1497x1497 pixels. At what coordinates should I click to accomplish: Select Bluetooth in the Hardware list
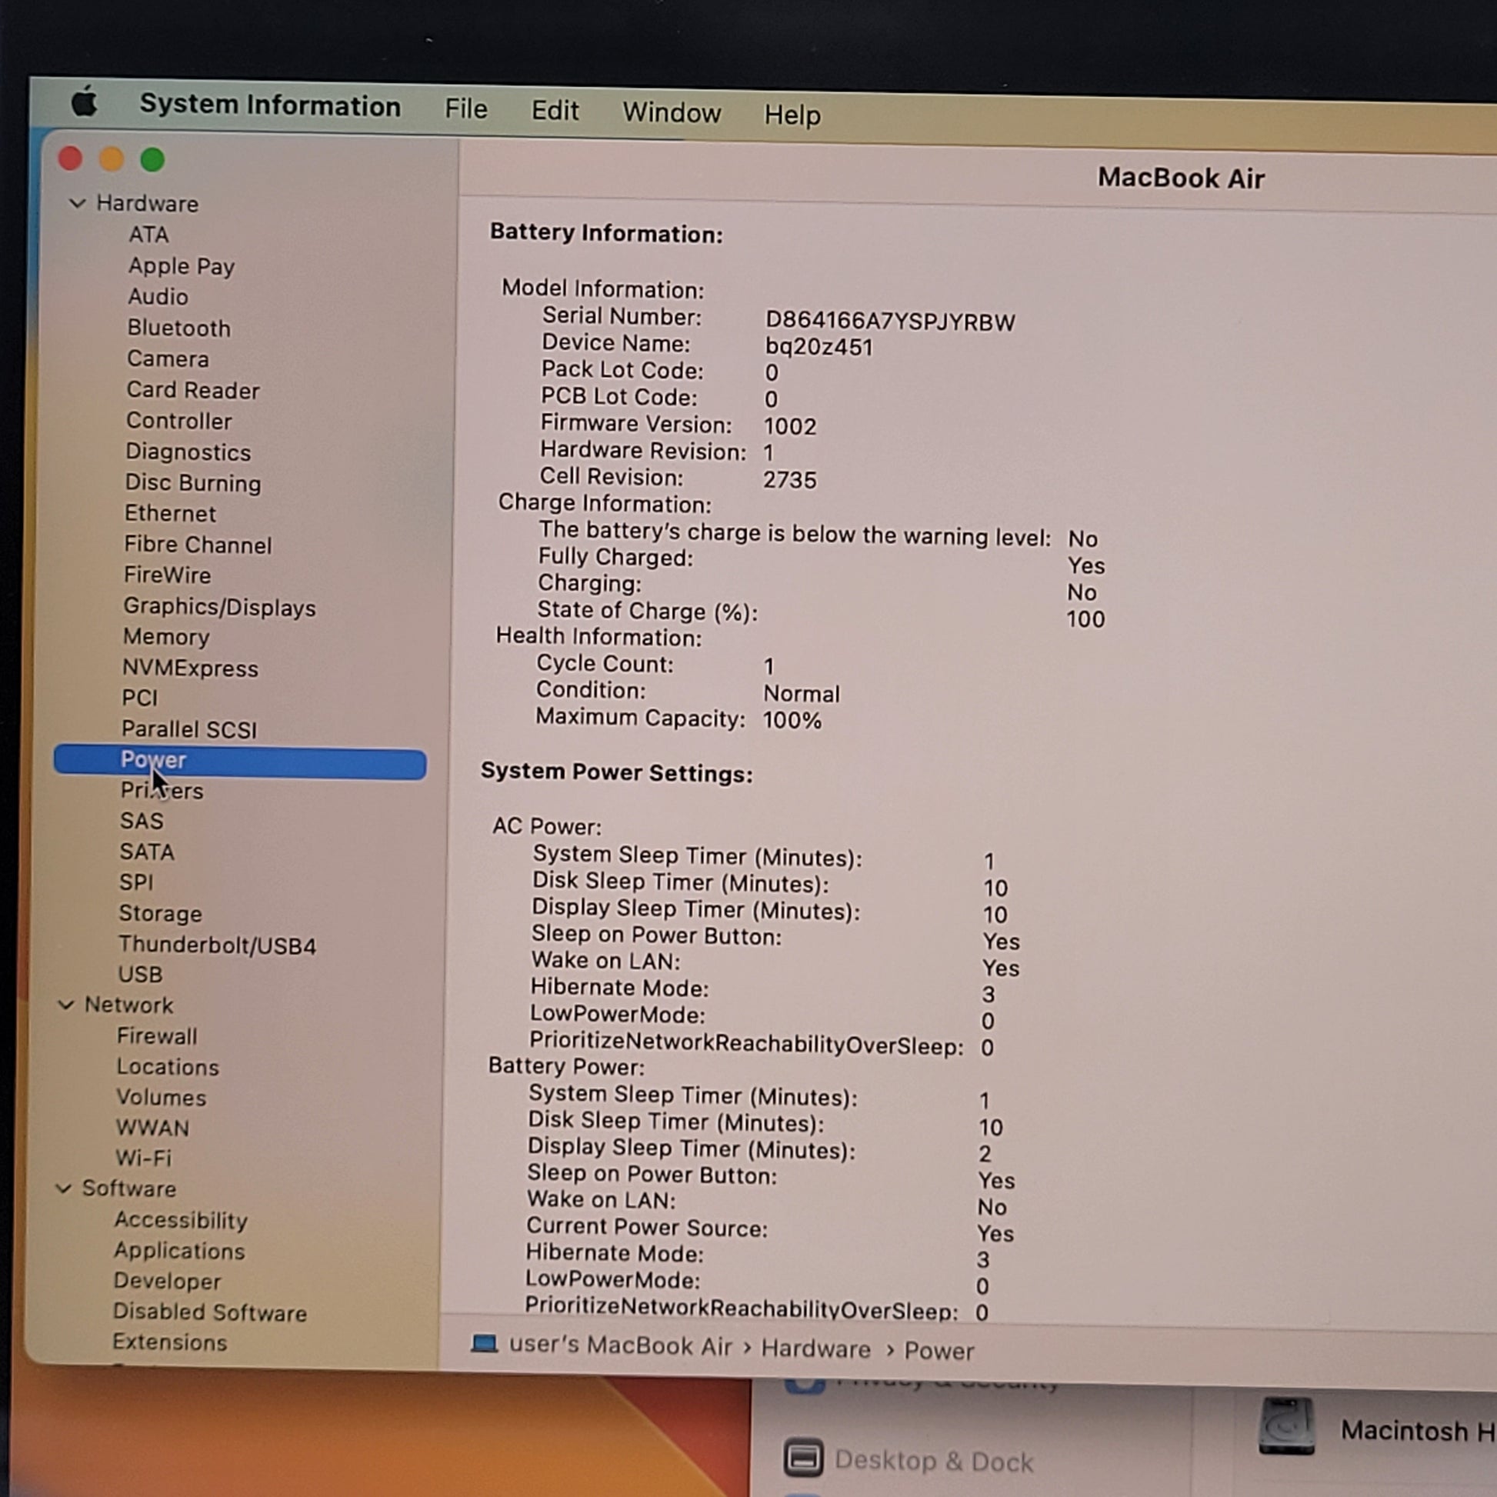click(179, 328)
